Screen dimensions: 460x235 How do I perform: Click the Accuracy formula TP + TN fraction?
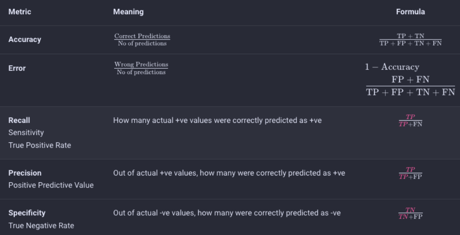tap(410, 39)
